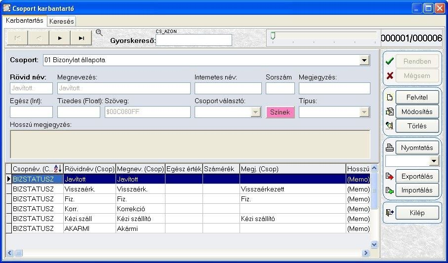Screen dimensions: 448x263
Task: Jump to last record button
Action: [x=81, y=38]
